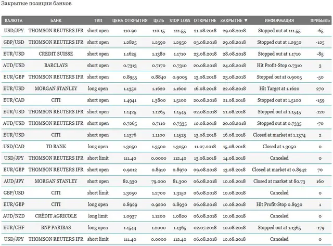Image resolution: width=333 pixels, height=246 pixels.
Task: Click 'long limit' type cell
Action: pos(98,216)
